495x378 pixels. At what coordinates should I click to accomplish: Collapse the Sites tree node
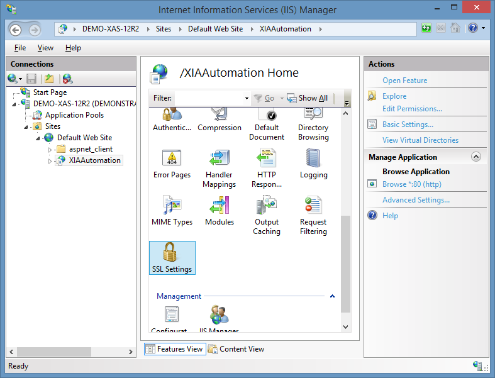pos(26,127)
